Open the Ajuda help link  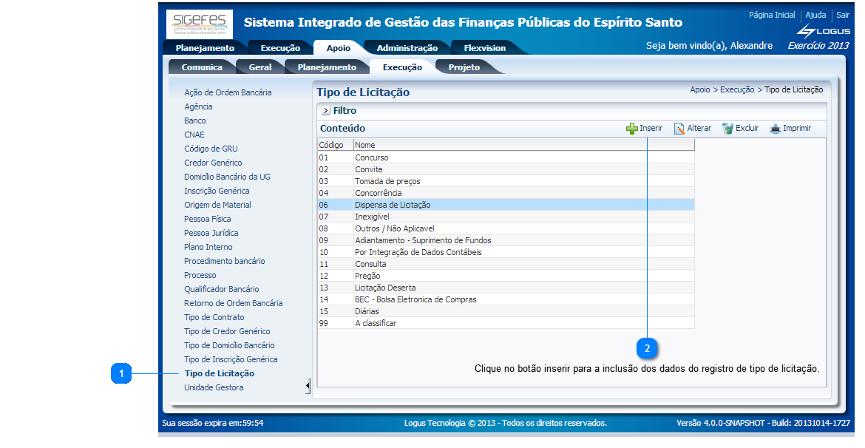tap(815, 15)
